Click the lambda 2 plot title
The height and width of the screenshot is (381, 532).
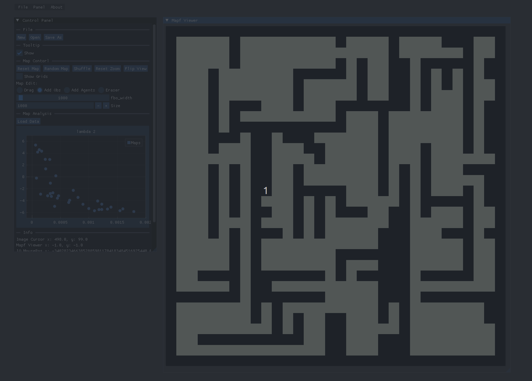point(86,132)
